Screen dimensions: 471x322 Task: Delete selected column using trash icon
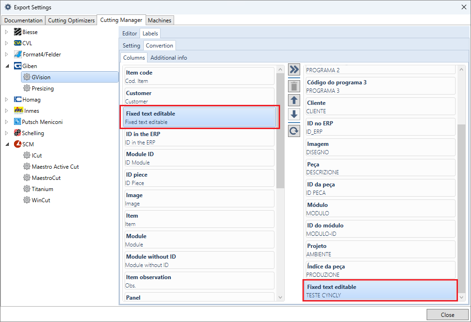coord(294,86)
